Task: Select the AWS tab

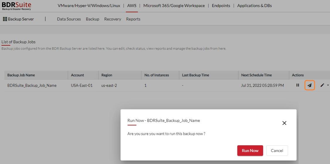Action: [132, 6]
